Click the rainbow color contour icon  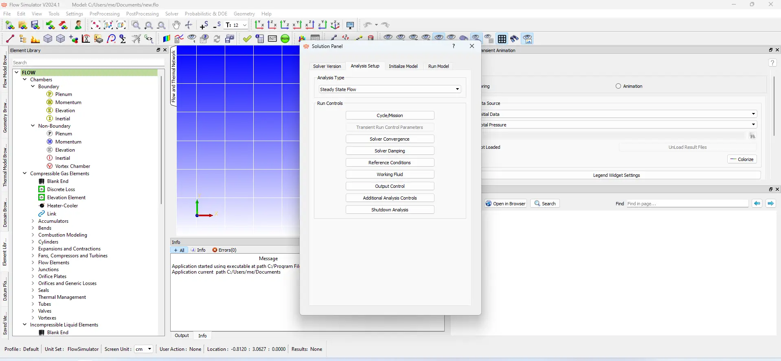coord(167,39)
